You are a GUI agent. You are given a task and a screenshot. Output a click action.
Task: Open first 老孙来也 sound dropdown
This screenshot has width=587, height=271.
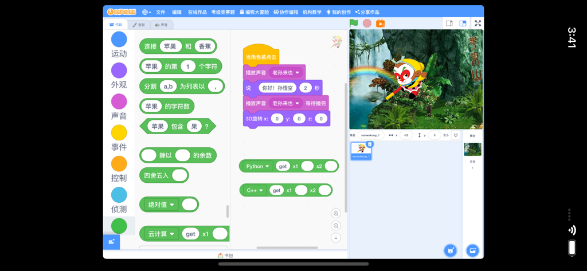tap(286, 73)
